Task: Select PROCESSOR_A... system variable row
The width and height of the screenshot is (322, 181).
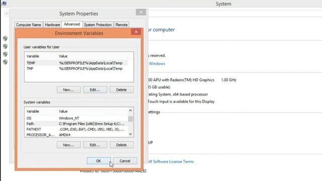Action: pyautogui.click(x=76, y=135)
